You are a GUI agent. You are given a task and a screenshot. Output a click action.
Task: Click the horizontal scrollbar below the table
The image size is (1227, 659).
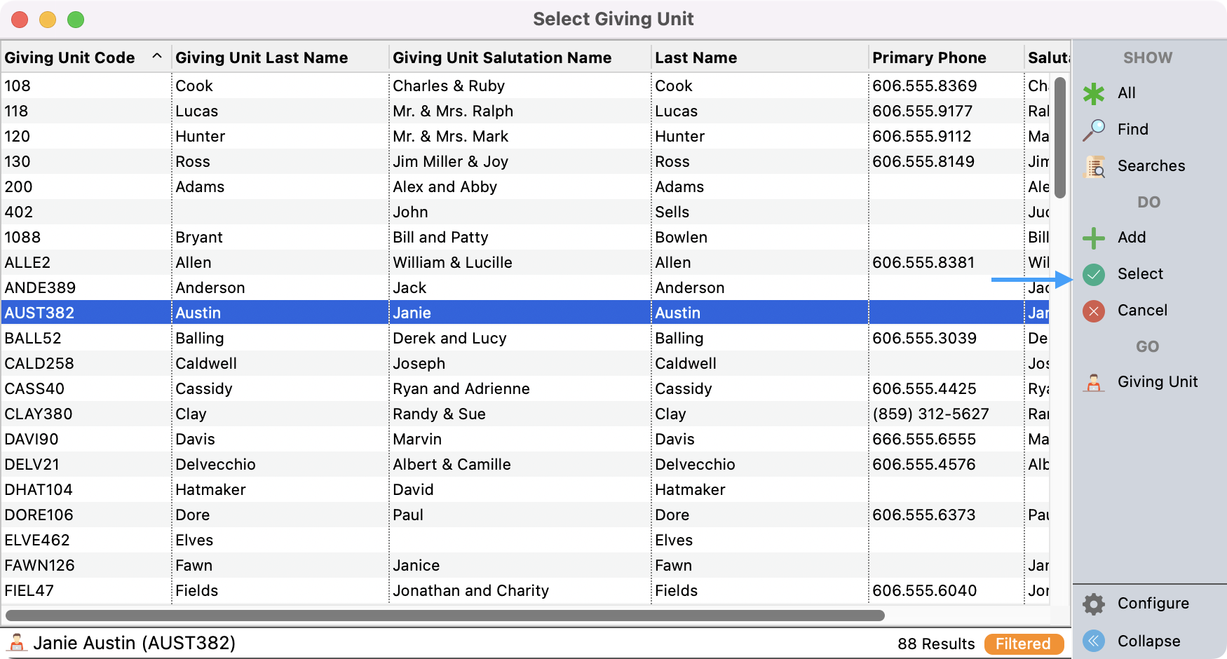pos(445,616)
